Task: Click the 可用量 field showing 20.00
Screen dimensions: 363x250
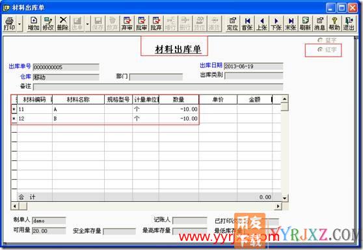Action: 49,230
